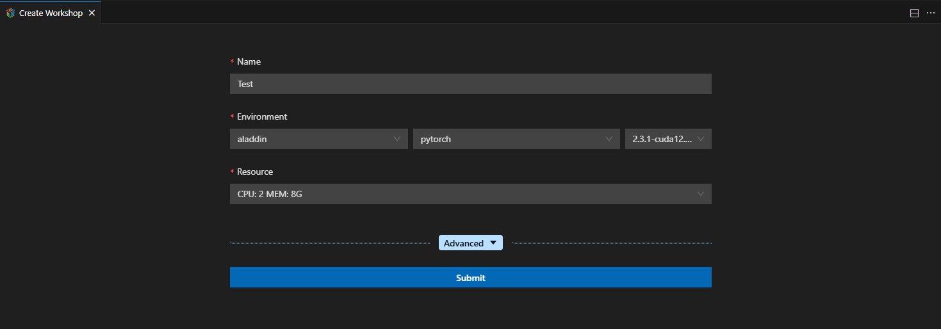Click the Resource field label

(x=255, y=172)
